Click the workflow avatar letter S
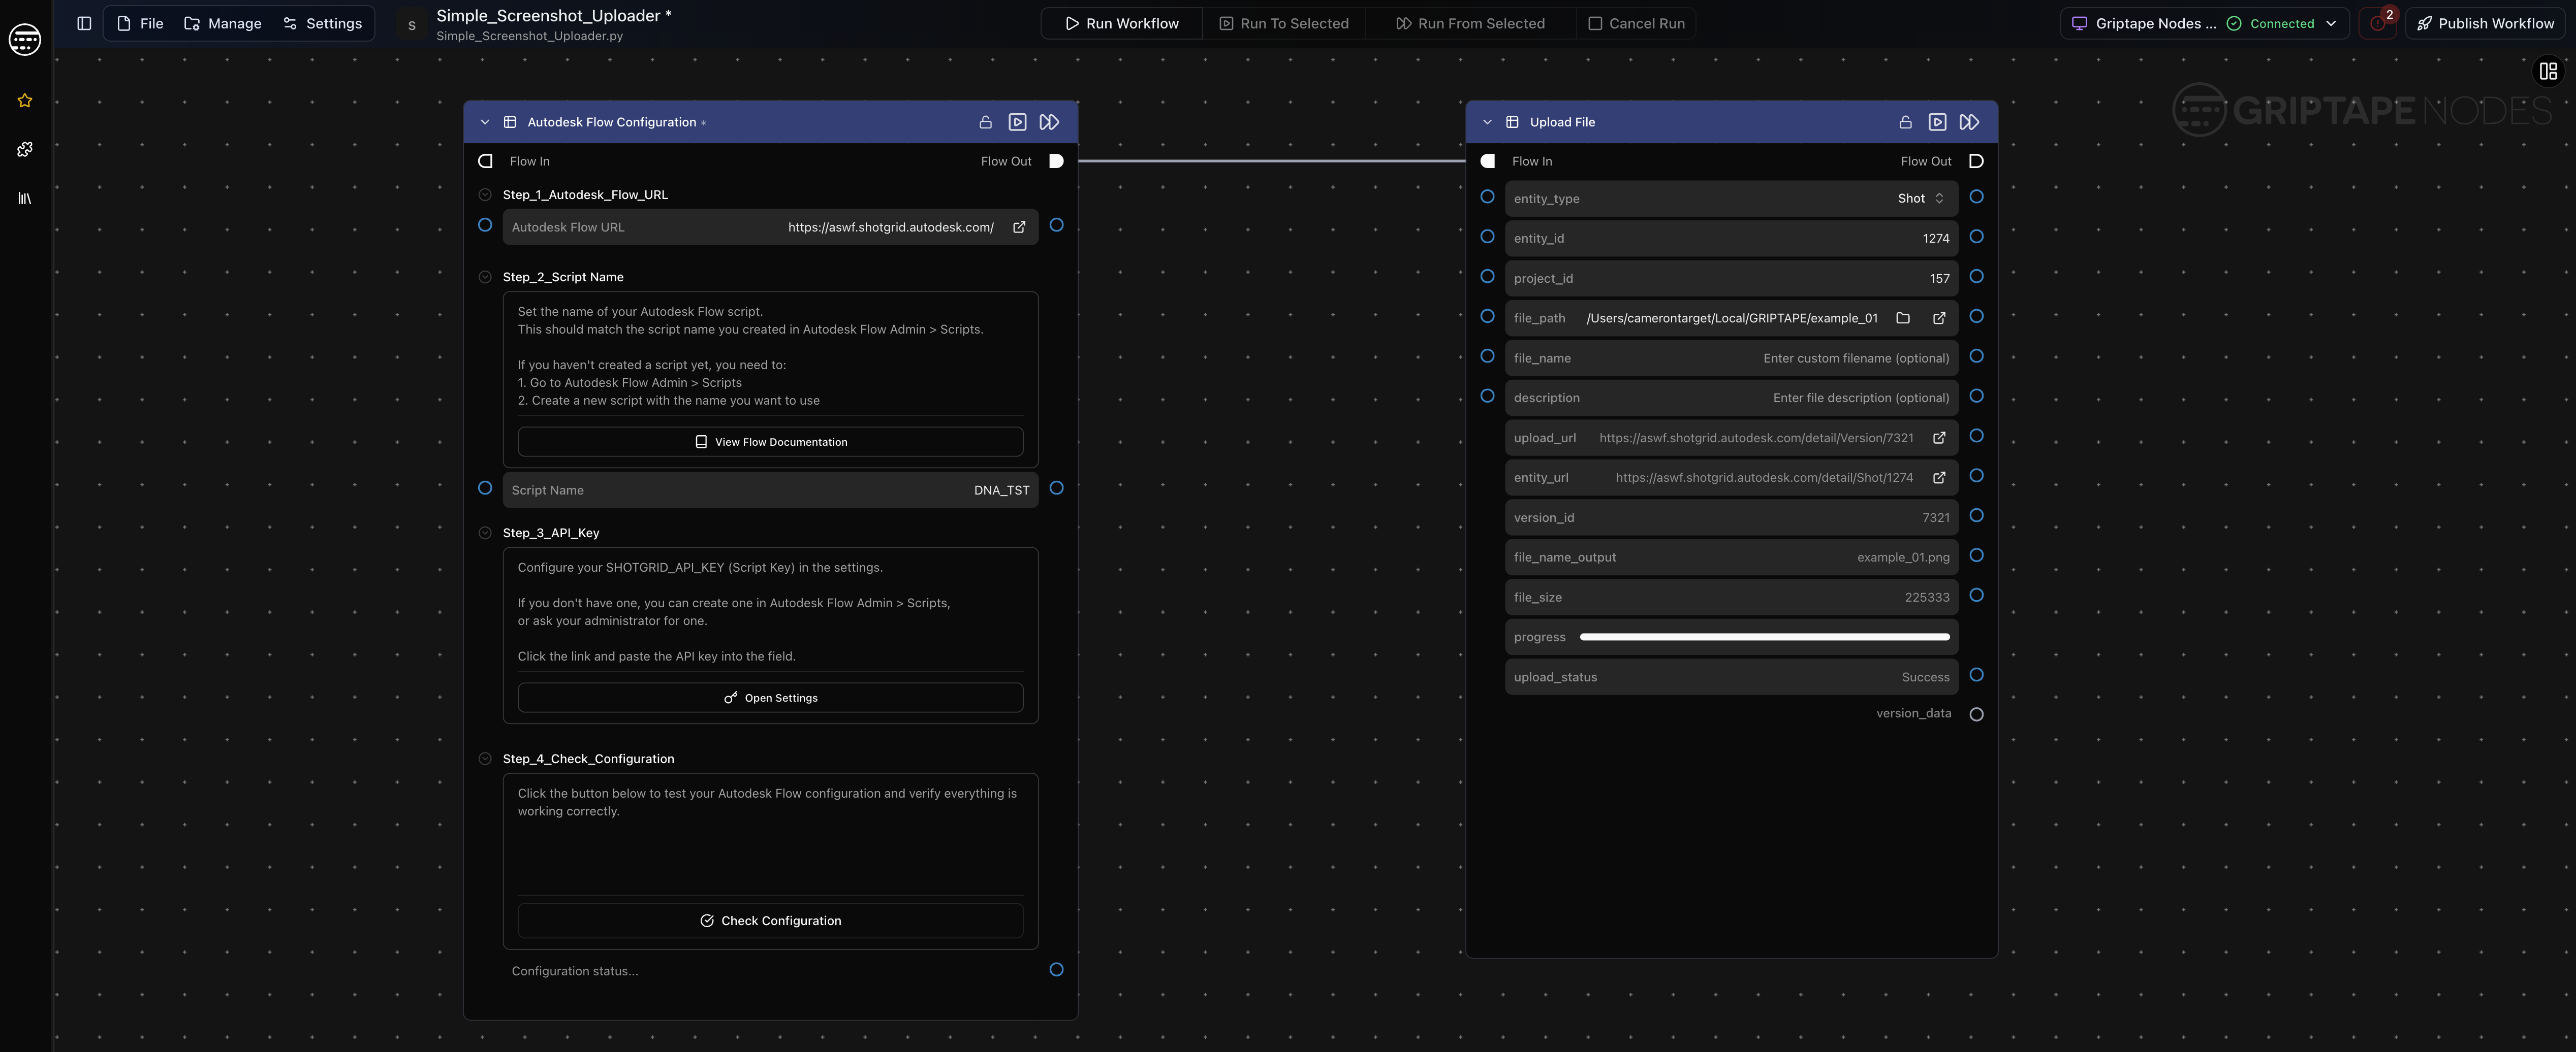This screenshot has width=2576, height=1052. point(411,25)
